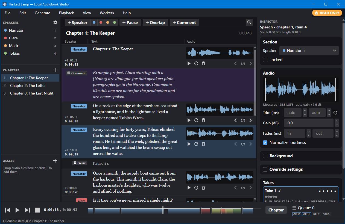Start playback from transport bar

pos(17,210)
